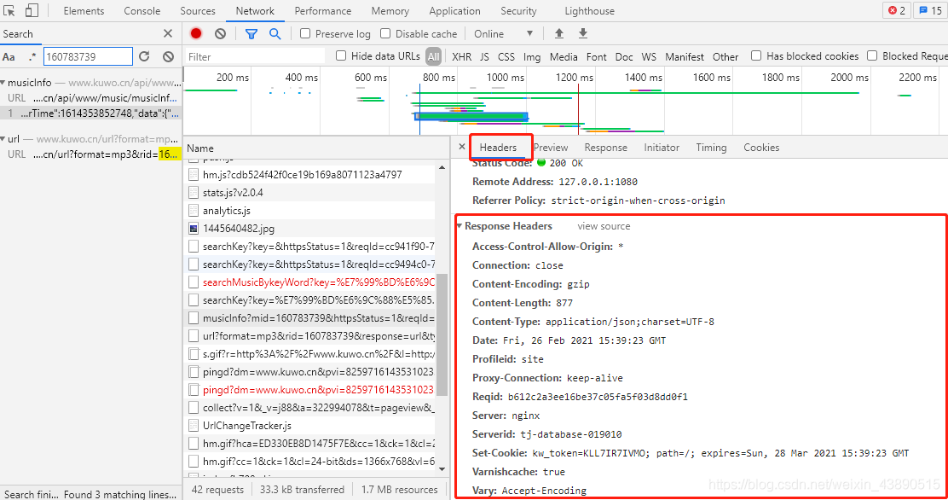Select the Preview detail tab

551,147
